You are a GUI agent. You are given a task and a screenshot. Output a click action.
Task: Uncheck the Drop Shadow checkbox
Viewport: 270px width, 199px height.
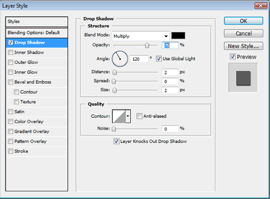(x=11, y=43)
